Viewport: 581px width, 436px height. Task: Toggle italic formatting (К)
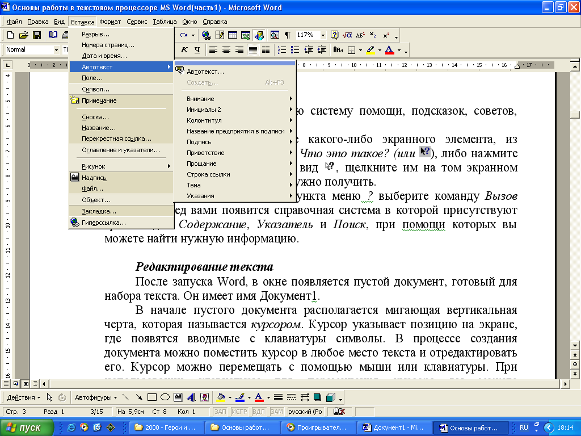coord(184,50)
